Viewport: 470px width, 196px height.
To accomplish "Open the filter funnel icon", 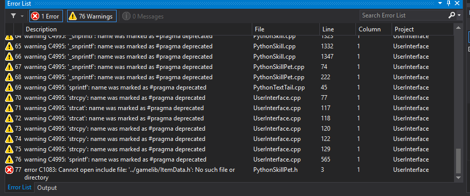I will (13, 16).
